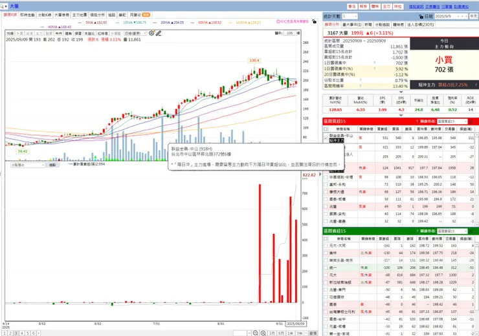Image resolution: width=479 pixels, height=336 pixels.
Task: Check the box for 新加坡商瑞銀 row
Action: (326, 282)
